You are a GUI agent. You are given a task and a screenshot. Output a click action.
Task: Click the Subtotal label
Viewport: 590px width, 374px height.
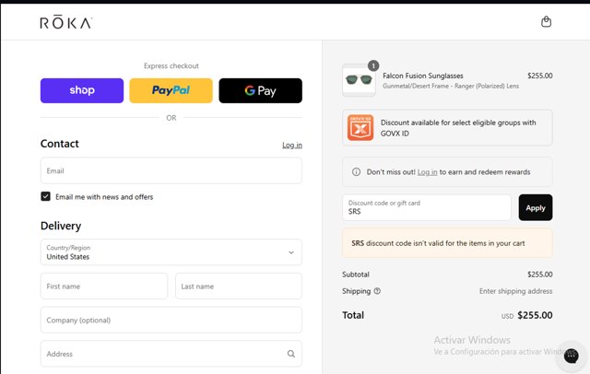click(356, 275)
